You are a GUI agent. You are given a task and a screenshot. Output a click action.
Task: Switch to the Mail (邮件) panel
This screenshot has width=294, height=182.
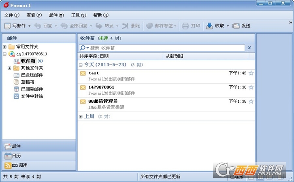tap(39, 146)
